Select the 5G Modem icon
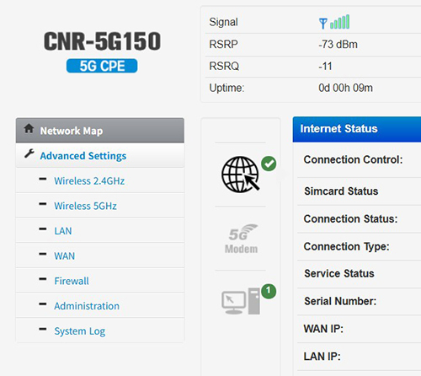 [x=242, y=239]
